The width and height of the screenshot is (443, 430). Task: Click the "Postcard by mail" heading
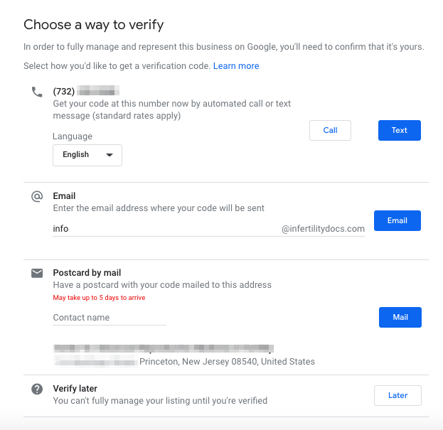click(87, 273)
